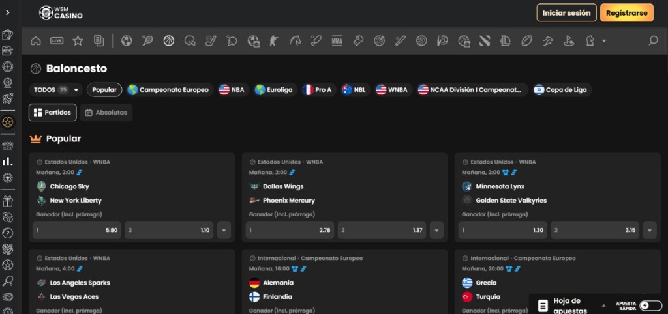Select the Popular filter chip
Image resolution: width=668 pixels, height=314 pixels.
point(104,90)
